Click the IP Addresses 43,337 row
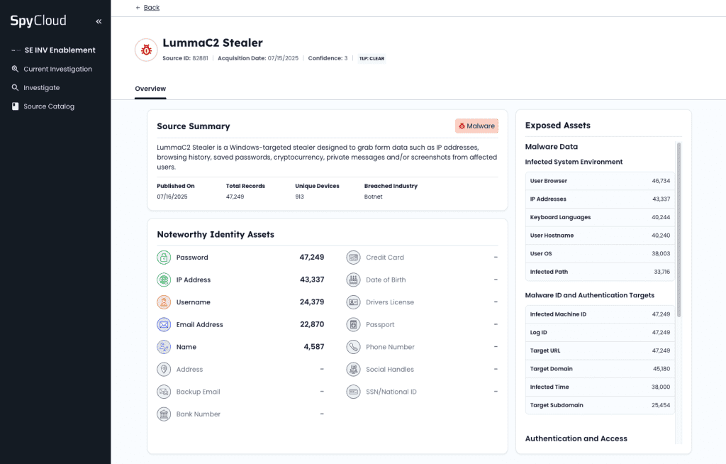Image resolution: width=726 pixels, height=464 pixels. [600, 199]
